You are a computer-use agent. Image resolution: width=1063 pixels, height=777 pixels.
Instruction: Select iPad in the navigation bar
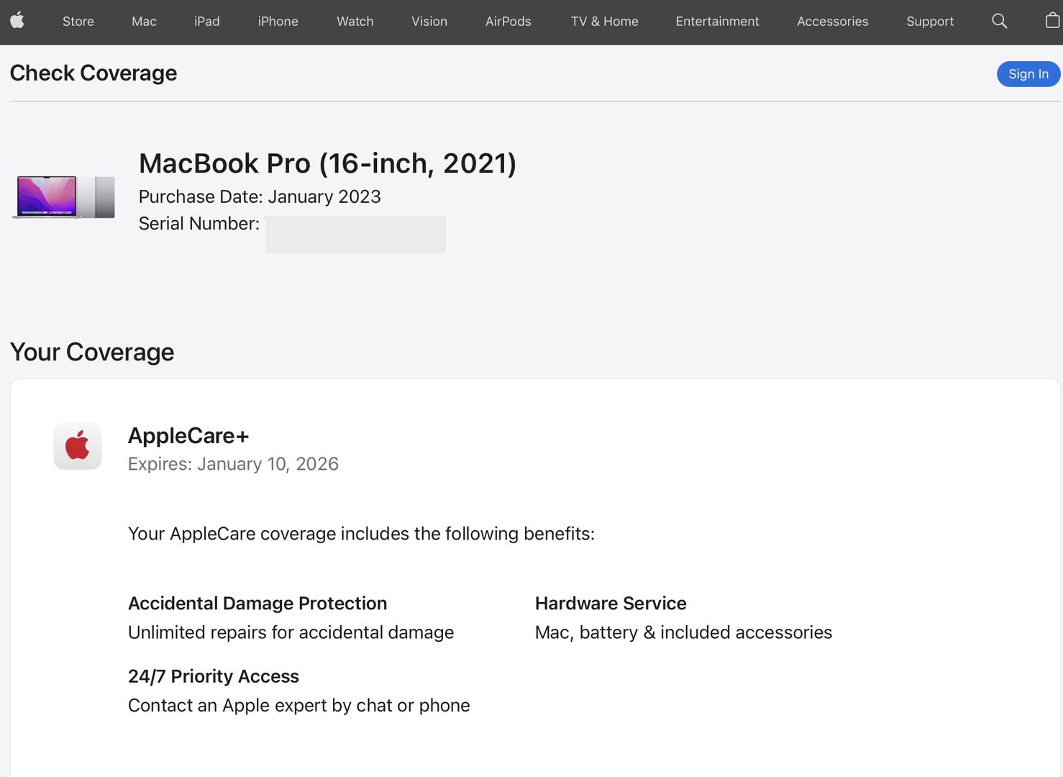pyautogui.click(x=207, y=22)
